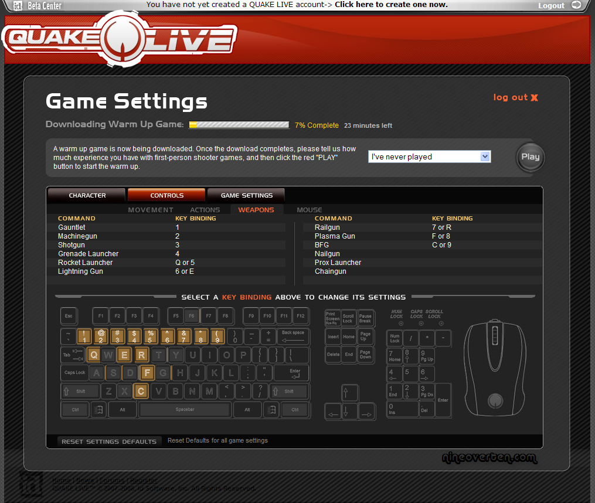Screen dimensions: 595x503
Task: Switch to the CHARACTER tab
Action: 87,195
